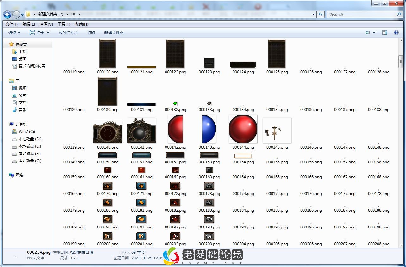Select the black orb frame 000141.png
Screen dimensions: 406x267
[141, 130]
